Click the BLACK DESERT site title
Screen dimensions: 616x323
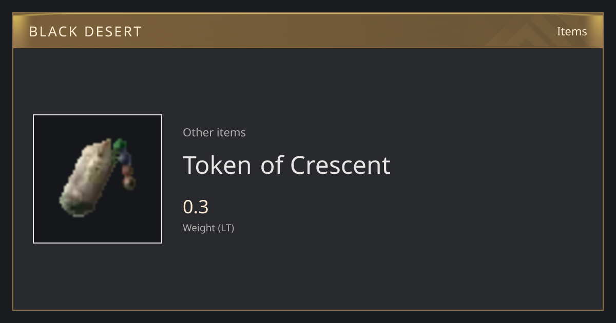85,32
